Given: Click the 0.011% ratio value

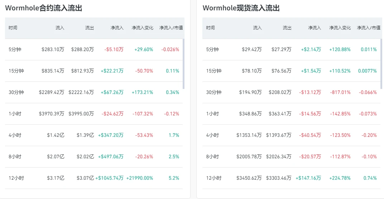Looking at the screenshot, I should click(369, 50).
